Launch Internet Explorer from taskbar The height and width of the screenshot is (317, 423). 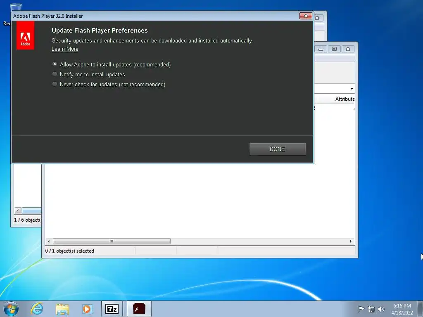pos(37,309)
